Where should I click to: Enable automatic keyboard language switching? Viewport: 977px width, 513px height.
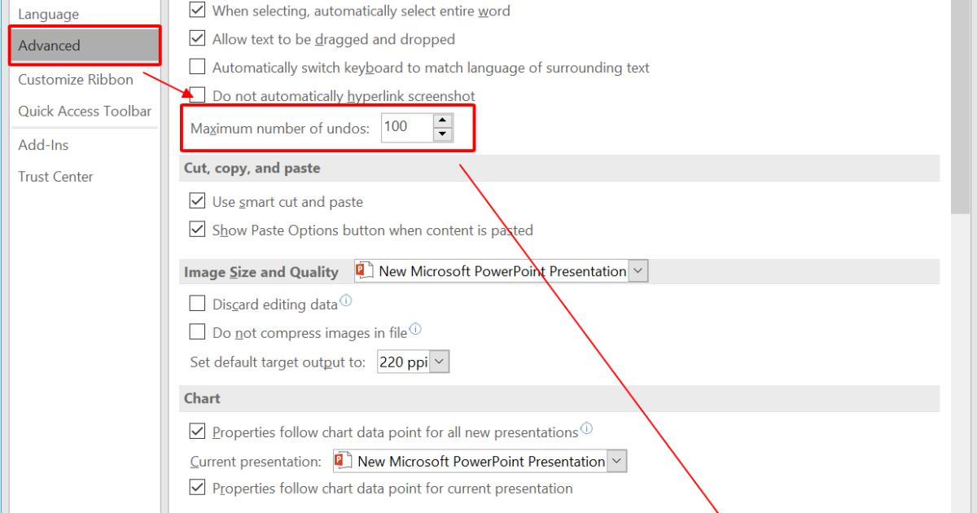pos(197,68)
